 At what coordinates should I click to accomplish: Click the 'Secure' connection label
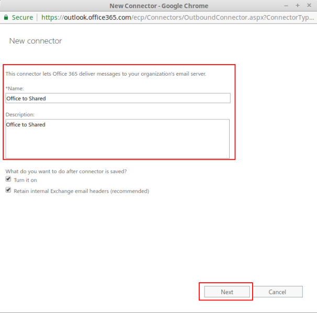[x=22, y=17]
